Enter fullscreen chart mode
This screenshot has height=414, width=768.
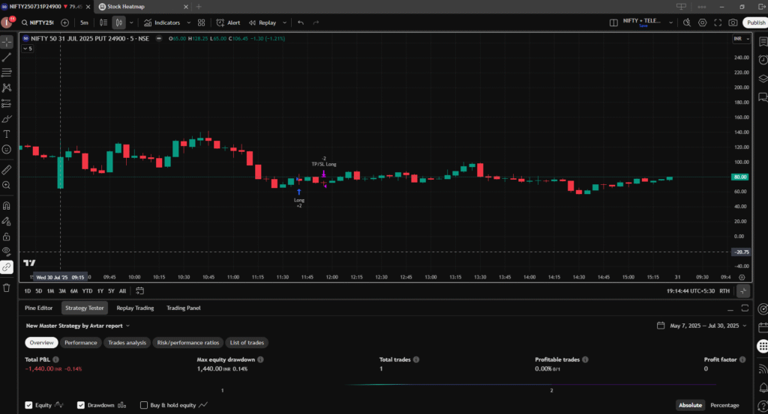click(718, 22)
